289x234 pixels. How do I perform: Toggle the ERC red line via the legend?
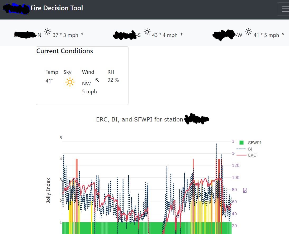252,155
